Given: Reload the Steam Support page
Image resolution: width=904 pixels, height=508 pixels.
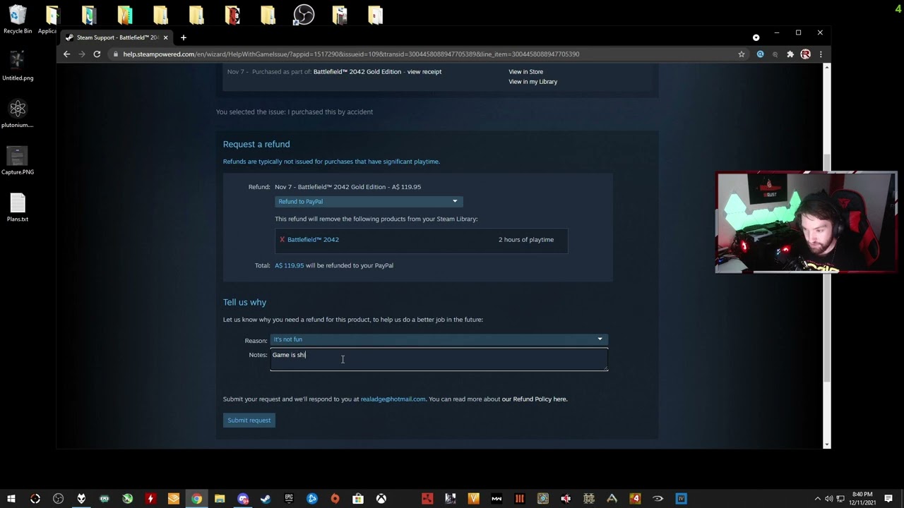Looking at the screenshot, I should [97, 54].
